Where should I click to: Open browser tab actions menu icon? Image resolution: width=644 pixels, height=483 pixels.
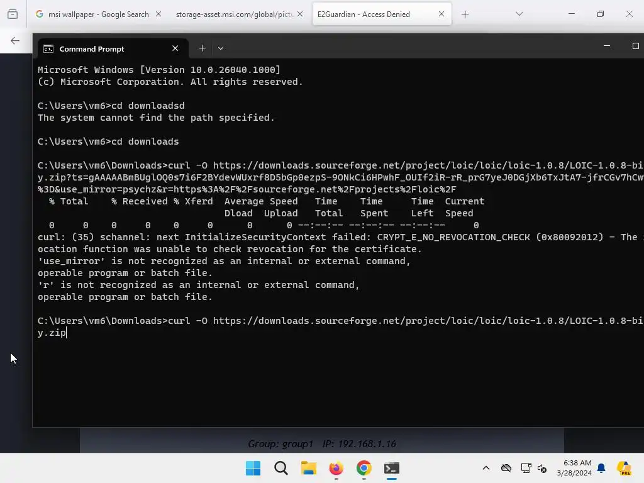click(13, 14)
